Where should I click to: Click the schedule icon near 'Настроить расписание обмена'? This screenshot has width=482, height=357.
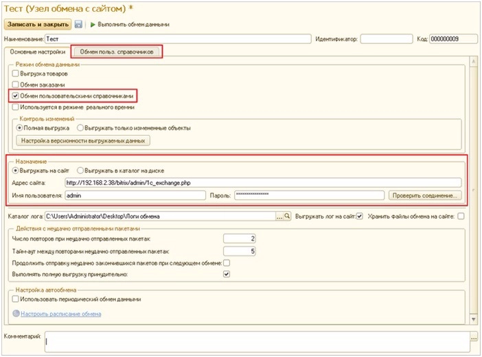click(x=16, y=314)
